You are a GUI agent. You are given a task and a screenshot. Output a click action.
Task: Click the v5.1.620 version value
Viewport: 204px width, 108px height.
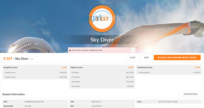tap(28, 106)
